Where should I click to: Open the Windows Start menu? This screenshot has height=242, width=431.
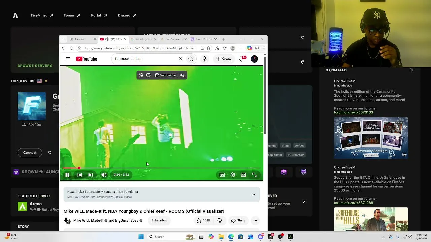(141, 237)
